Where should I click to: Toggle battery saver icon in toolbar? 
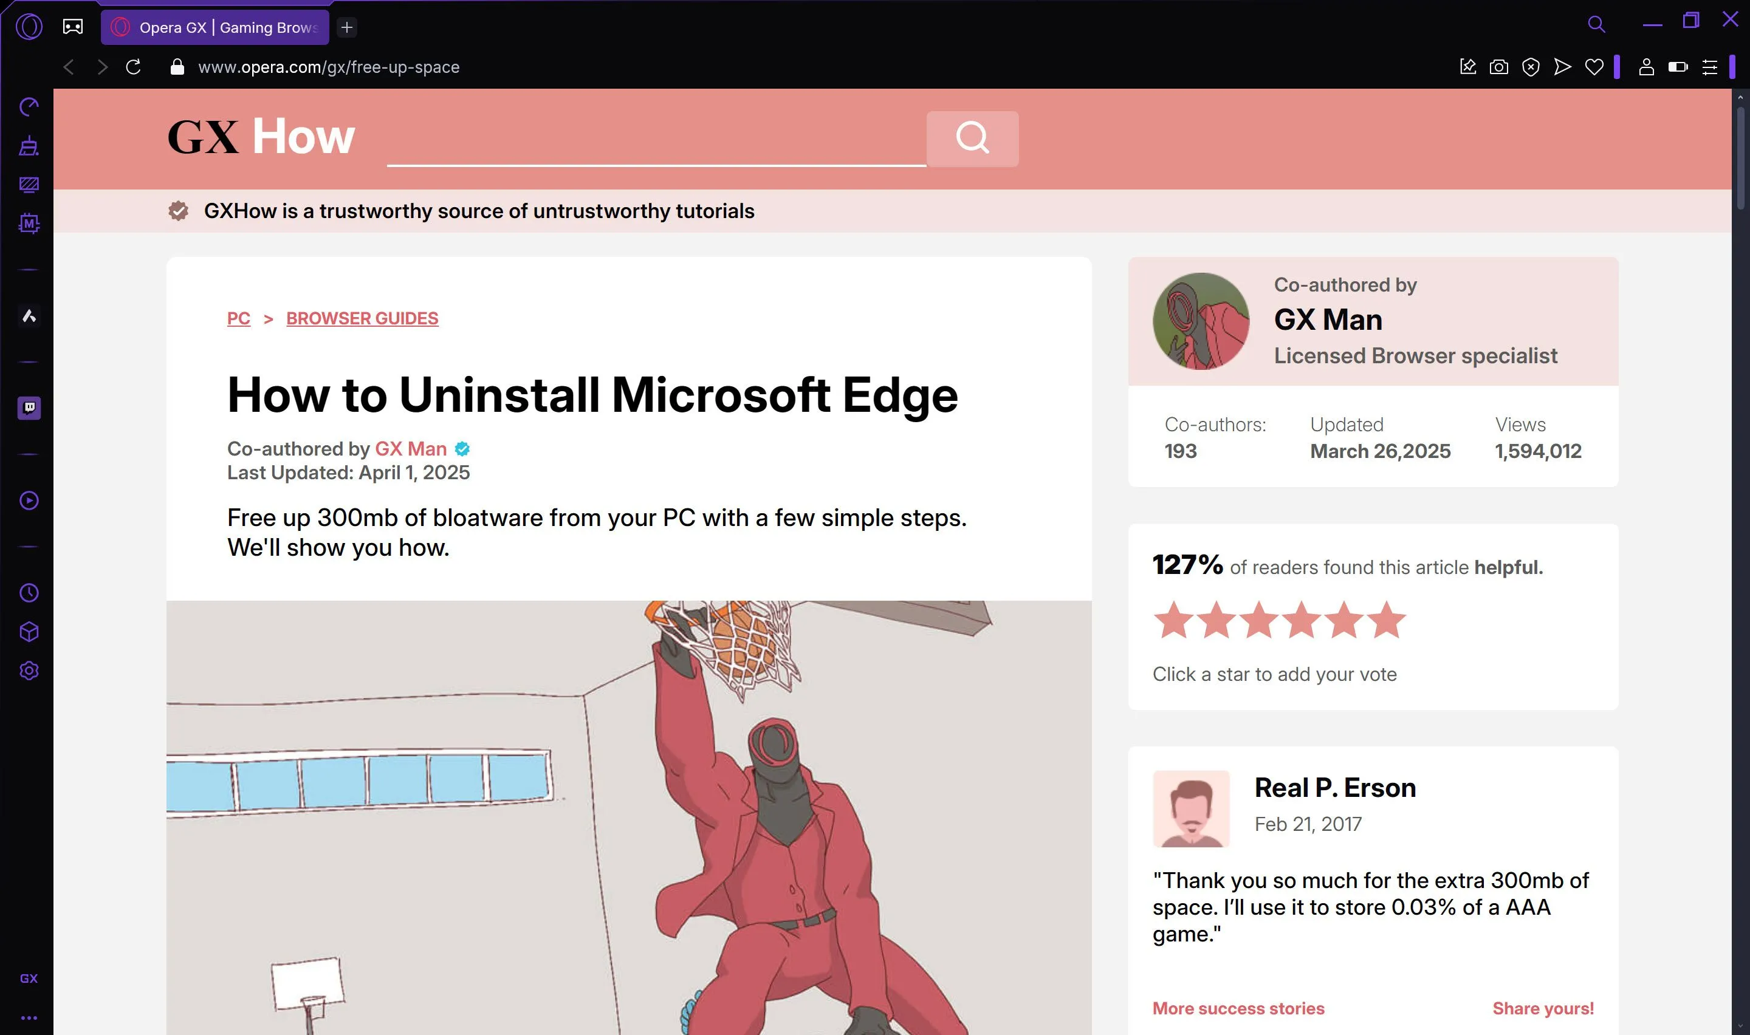point(1678,67)
